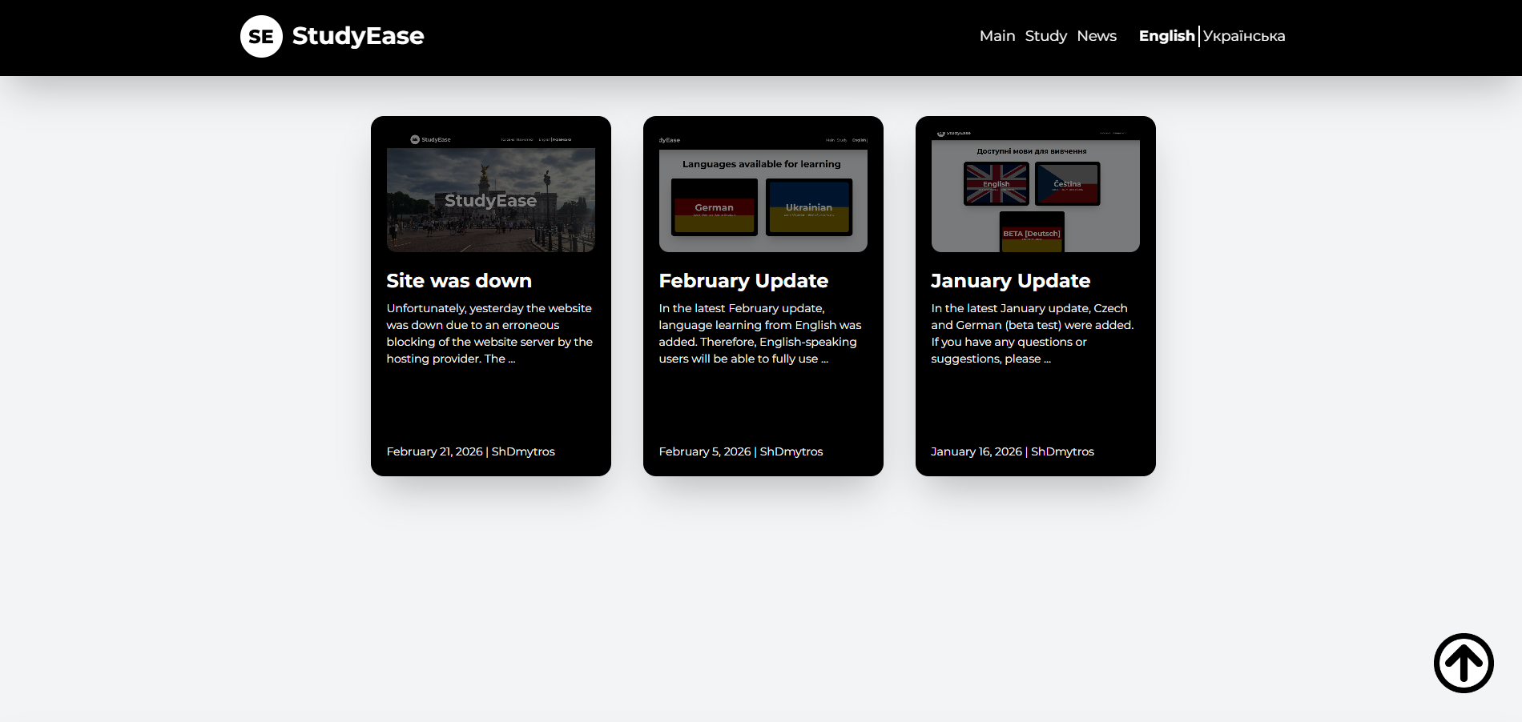Viewport: 1522px width, 722px height.
Task: Open the Main navigation item
Action: [x=997, y=36]
